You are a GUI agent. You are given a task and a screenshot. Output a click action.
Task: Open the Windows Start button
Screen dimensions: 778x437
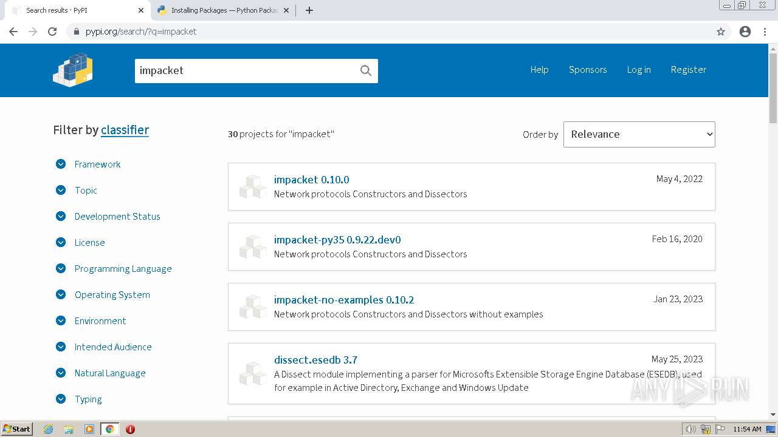click(16, 429)
